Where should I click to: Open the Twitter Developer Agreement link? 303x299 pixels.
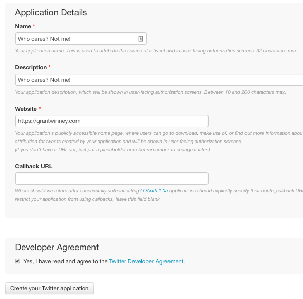click(x=146, y=261)
